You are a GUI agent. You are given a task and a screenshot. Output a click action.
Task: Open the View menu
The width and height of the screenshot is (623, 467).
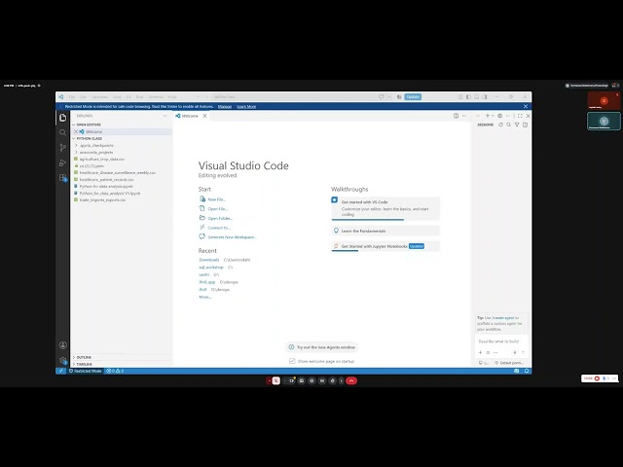117,97
